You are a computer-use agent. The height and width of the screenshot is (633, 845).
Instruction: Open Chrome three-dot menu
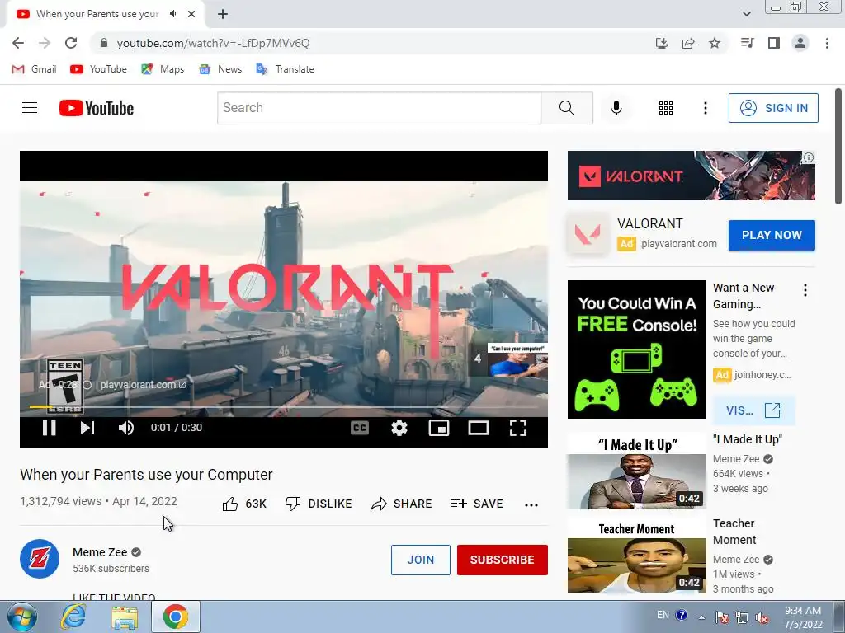[x=827, y=43]
